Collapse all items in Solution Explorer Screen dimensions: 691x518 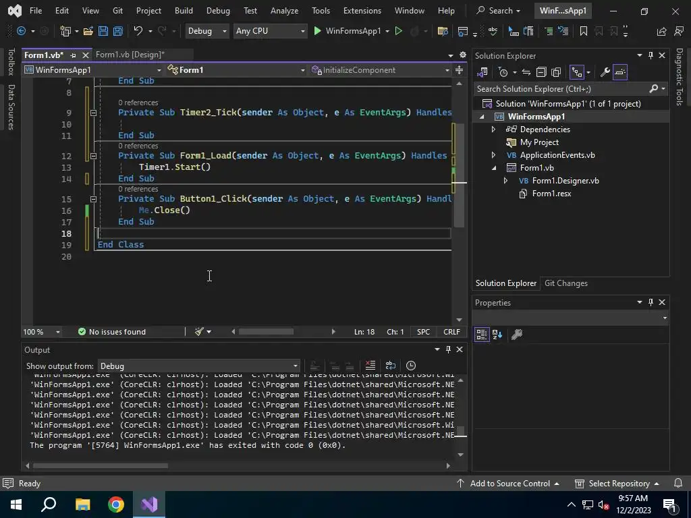[x=541, y=72]
